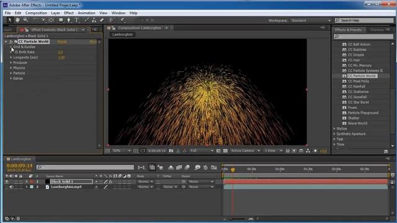Open blending Mode dropdown for Black Solid 1
This screenshot has width=397, height=223.
click(x=145, y=181)
